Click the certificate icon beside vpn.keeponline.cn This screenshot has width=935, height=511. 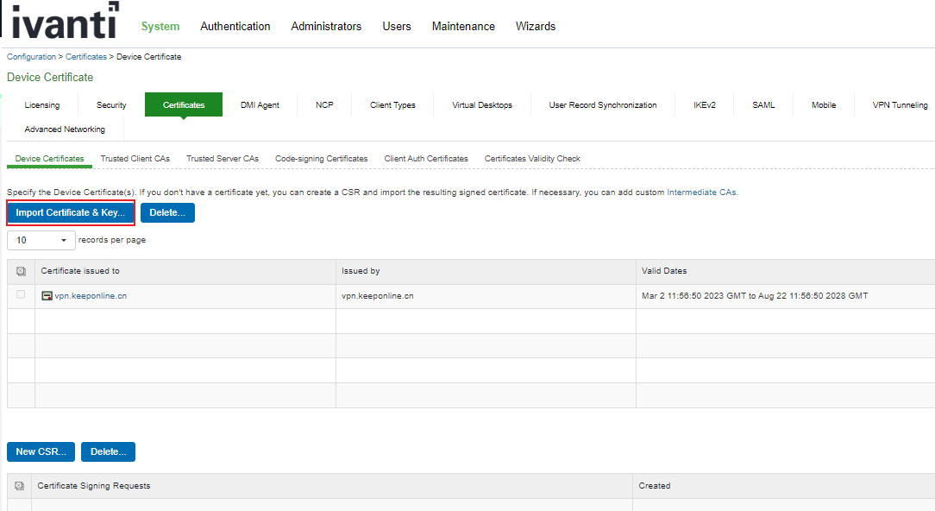click(x=46, y=296)
